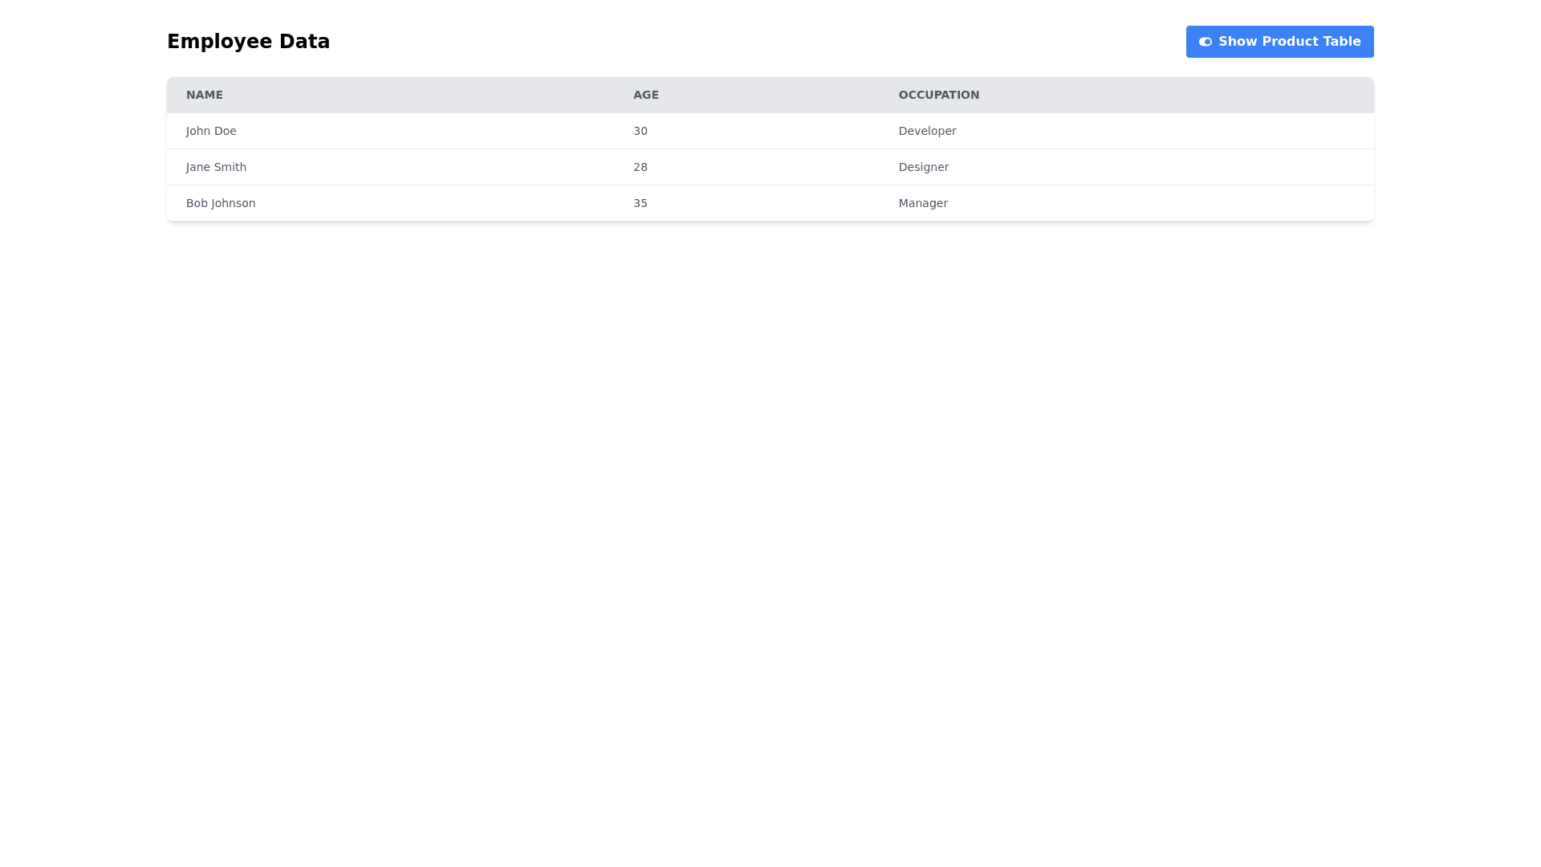
Task: Click the Show Product Table button
Action: (1279, 41)
